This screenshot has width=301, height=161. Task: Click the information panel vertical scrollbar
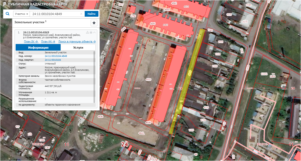[x=95, y=77]
